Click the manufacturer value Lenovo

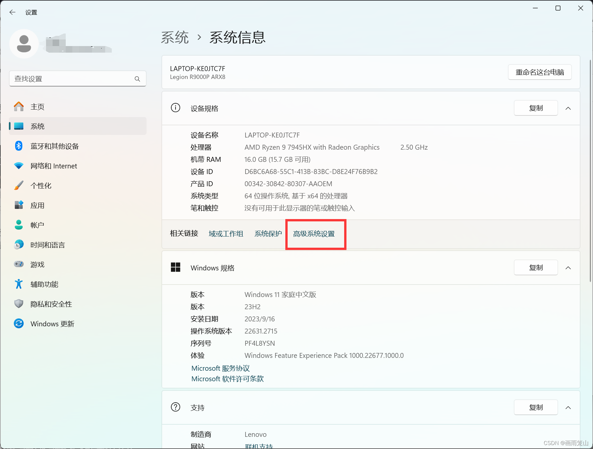(x=255, y=435)
